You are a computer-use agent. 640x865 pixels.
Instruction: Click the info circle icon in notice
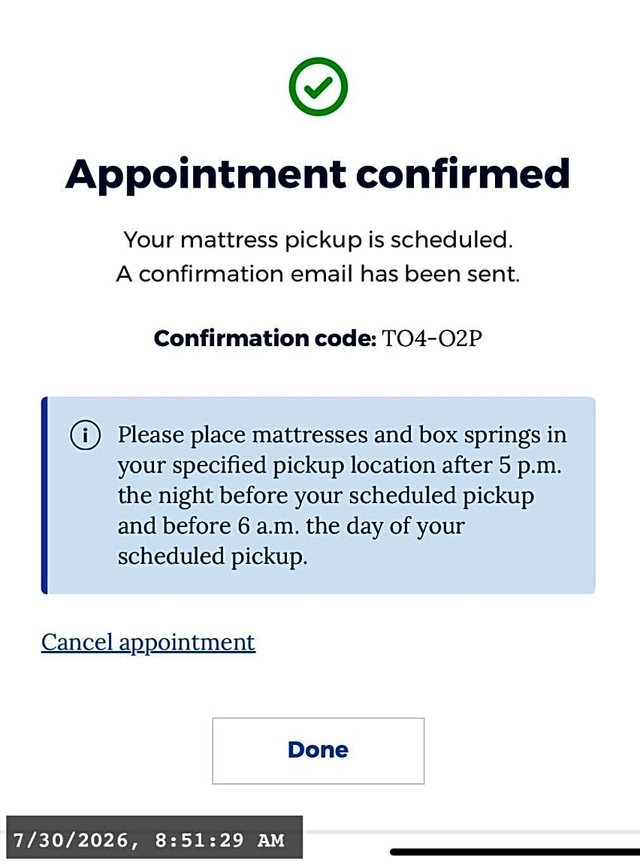coord(85,436)
